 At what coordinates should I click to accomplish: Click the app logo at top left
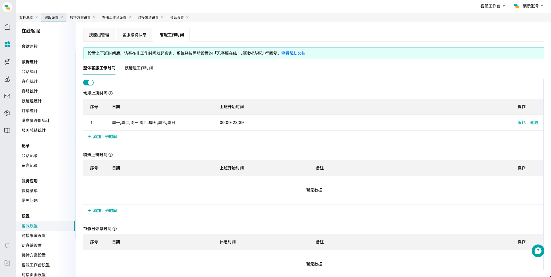[x=7, y=7]
